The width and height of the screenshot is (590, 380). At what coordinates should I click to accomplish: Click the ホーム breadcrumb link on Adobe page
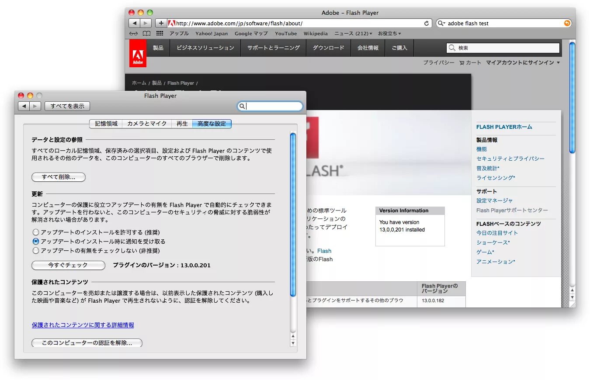click(139, 83)
